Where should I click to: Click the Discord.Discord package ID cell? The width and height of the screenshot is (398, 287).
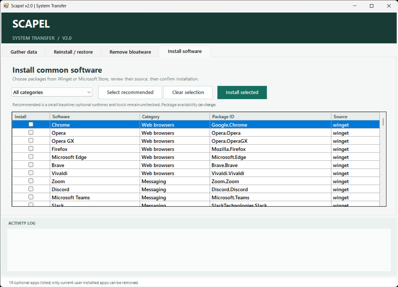tap(270, 189)
